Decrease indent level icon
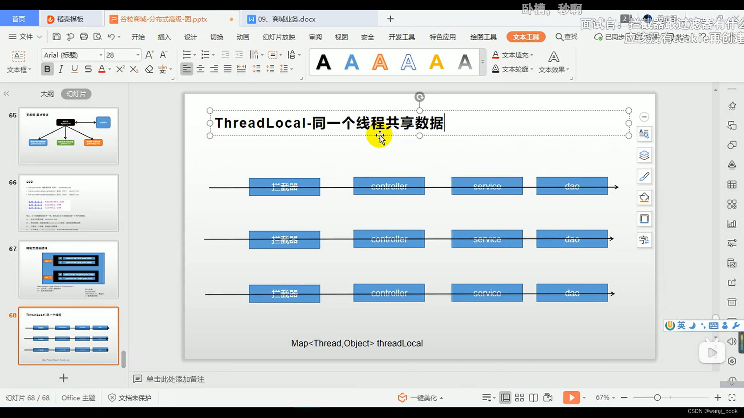The height and width of the screenshot is (418, 744). coord(225,55)
